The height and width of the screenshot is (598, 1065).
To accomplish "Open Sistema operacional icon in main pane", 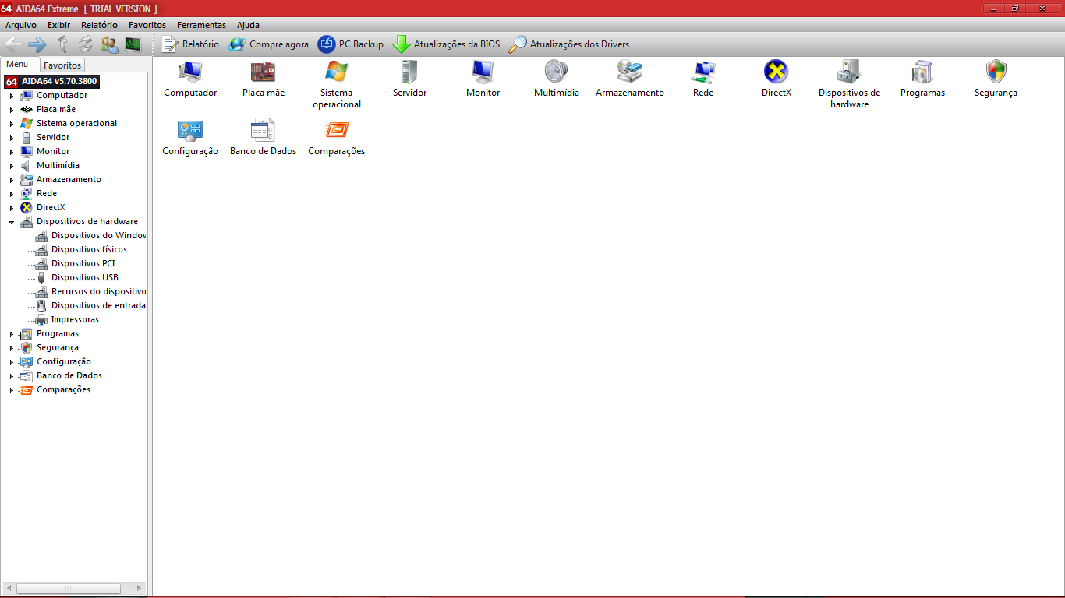I will (337, 84).
